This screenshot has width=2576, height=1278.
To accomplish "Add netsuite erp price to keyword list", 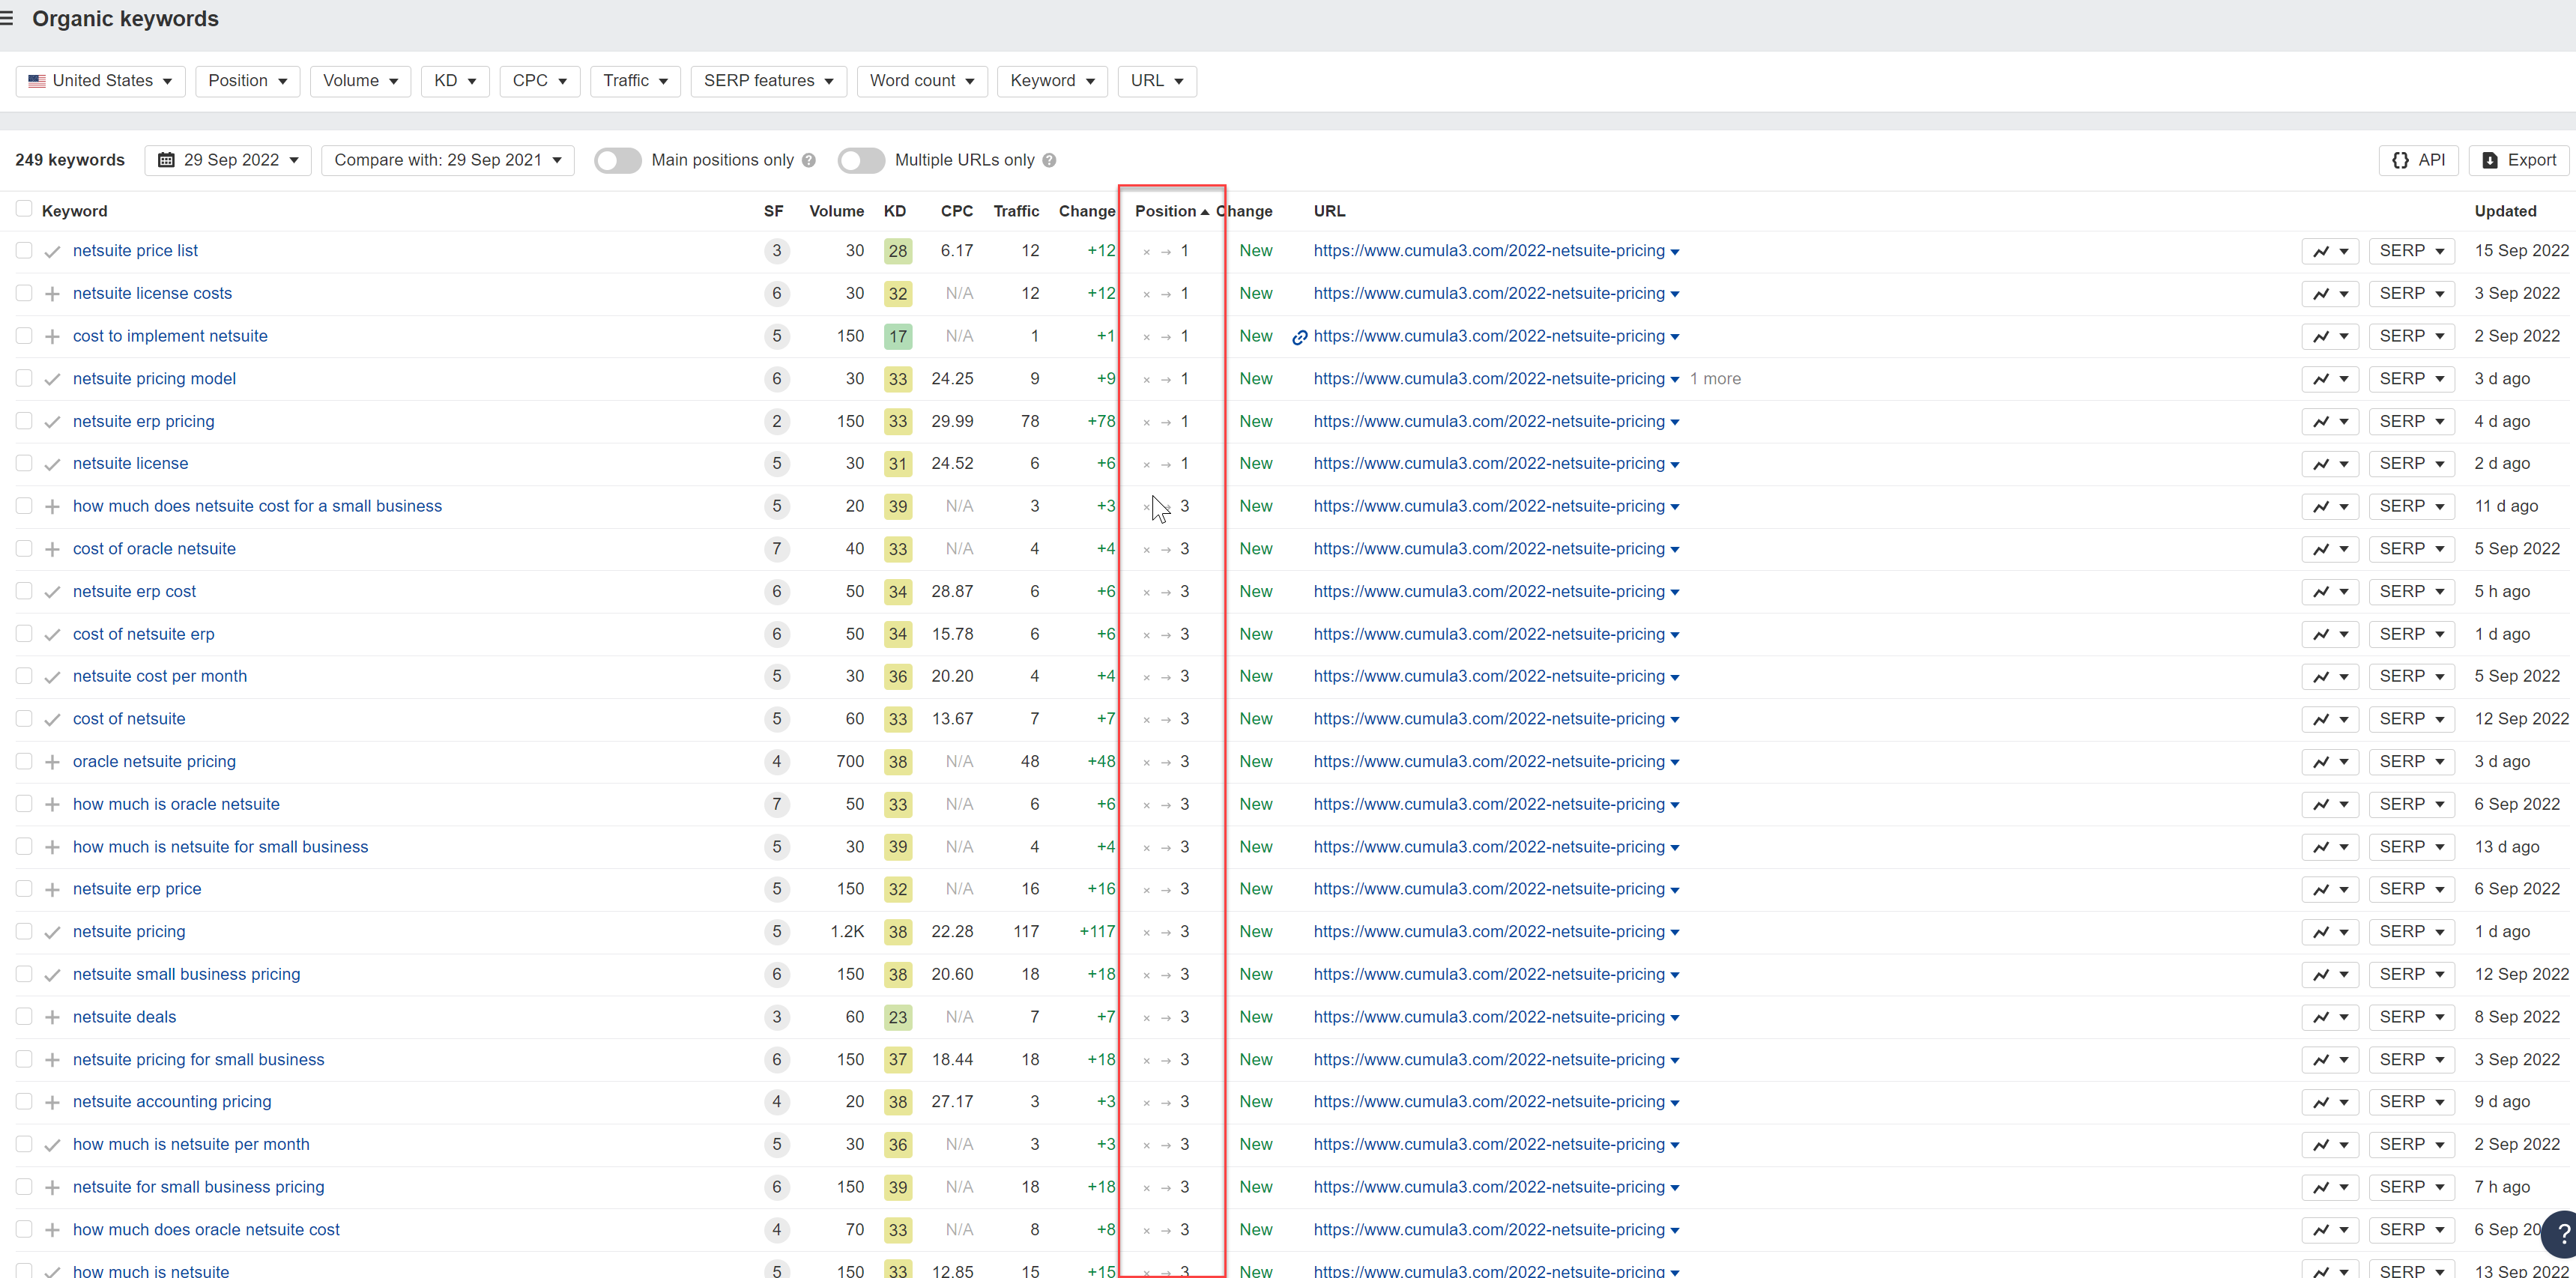I will 52,890.
